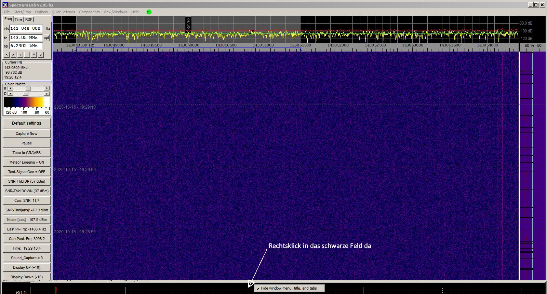The height and width of the screenshot is (294, 547).
Task: Click the 2020-10-15 - 19:29:10 timestamp label
Action: pos(75,107)
